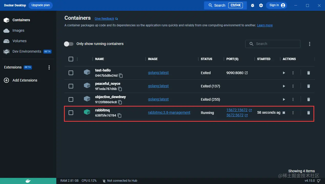Viewport: 325px width, 184px height.
Task: Open the rabbitmq:3.8-management image link
Action: click(169, 112)
